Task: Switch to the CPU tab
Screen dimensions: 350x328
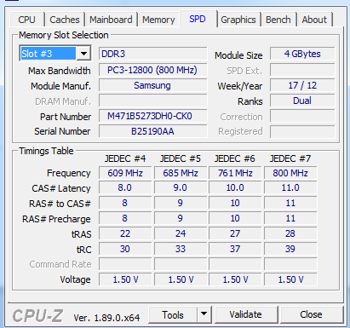Action: [x=27, y=20]
